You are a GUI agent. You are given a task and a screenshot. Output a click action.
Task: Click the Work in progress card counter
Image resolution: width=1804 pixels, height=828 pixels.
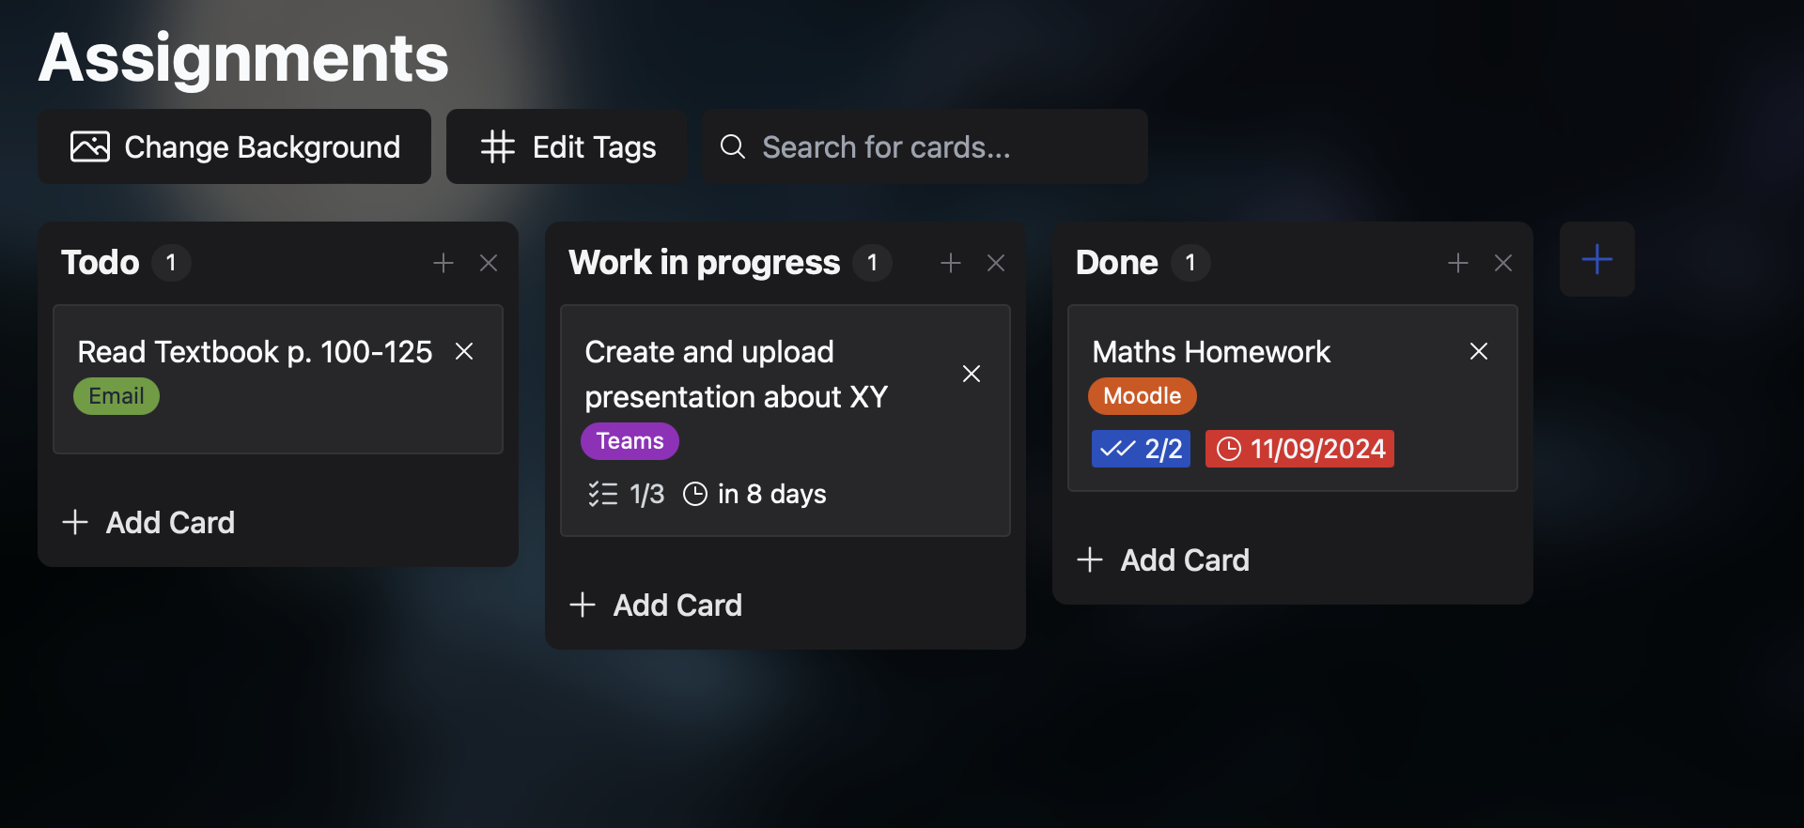pyautogui.click(x=873, y=263)
